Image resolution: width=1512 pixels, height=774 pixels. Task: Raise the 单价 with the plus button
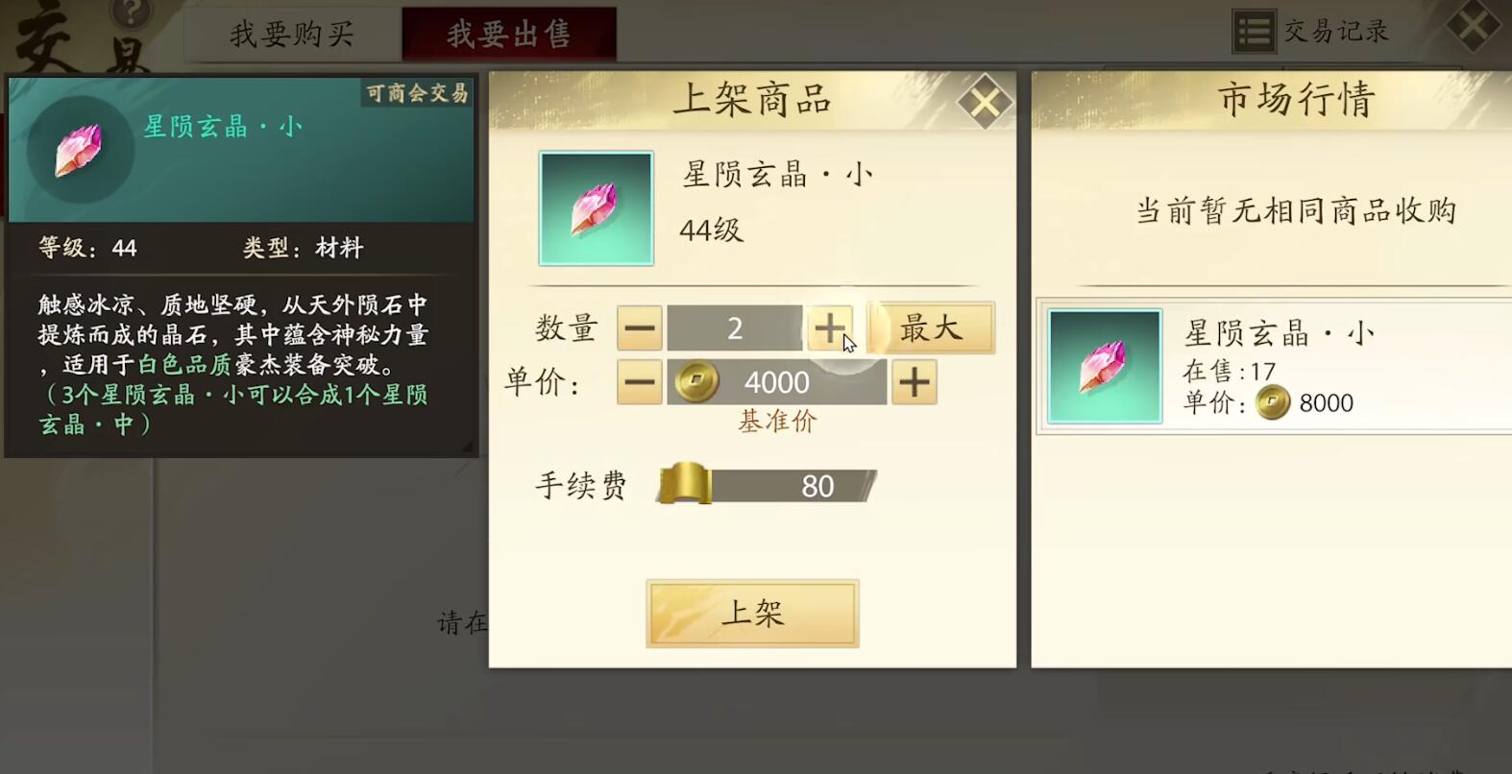(x=914, y=382)
